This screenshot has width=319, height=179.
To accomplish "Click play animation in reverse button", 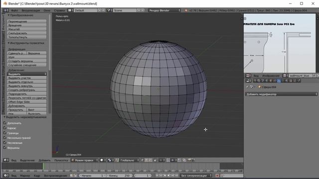I will click(164, 176).
